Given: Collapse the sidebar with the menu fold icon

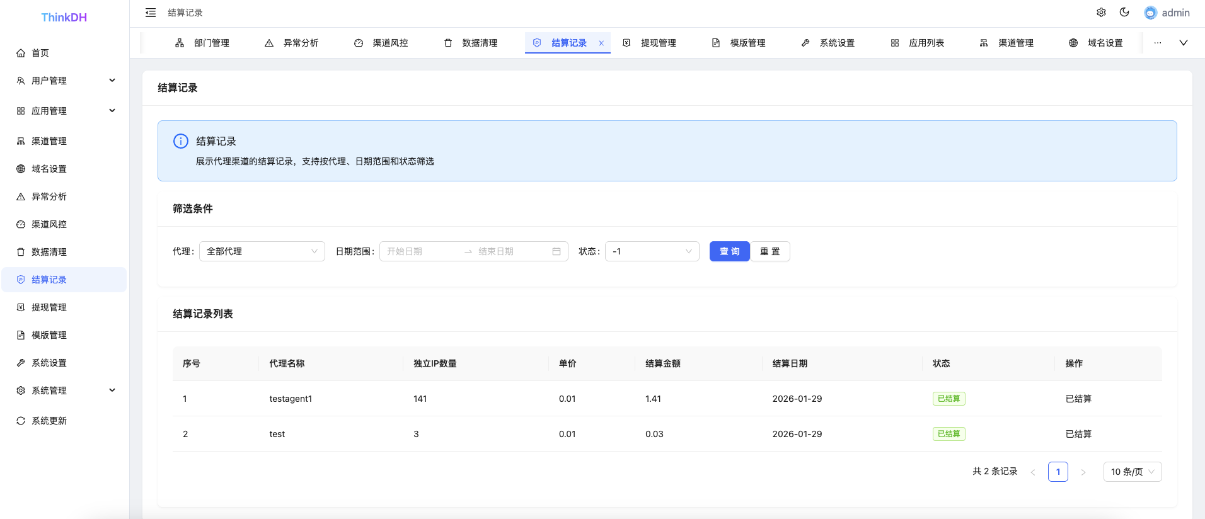Looking at the screenshot, I should point(151,13).
